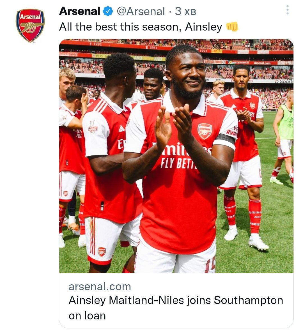Click the Arsenal crest on the clapping player's shirt
The width and height of the screenshot is (303, 334).
tap(205, 131)
